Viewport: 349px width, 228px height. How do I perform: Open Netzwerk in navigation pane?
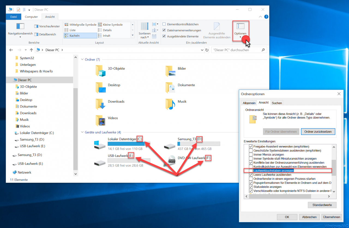(24, 172)
